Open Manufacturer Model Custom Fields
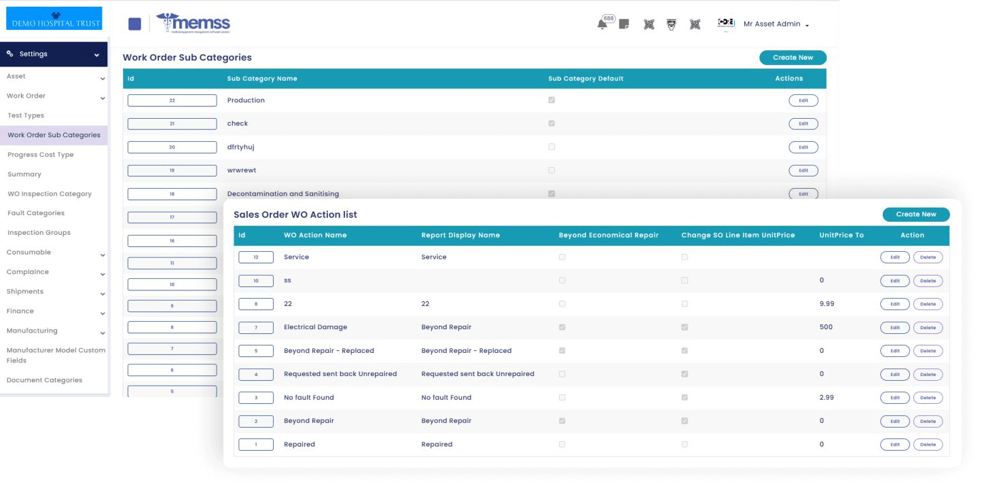The height and width of the screenshot is (488, 982). tap(56, 356)
